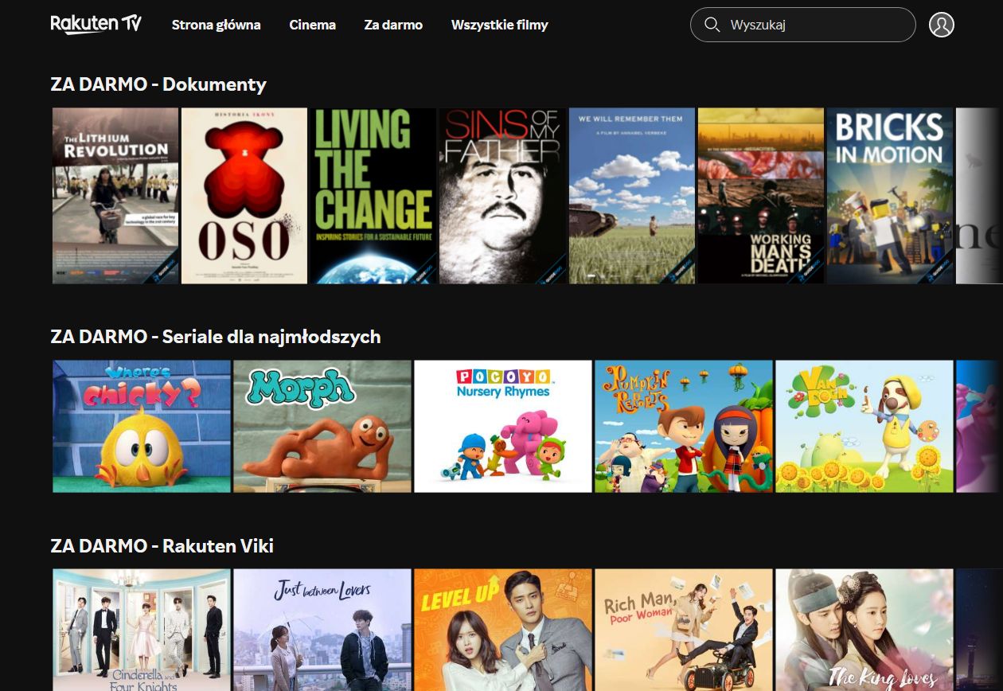
Task: Go to Strona główna
Action: pos(217,25)
